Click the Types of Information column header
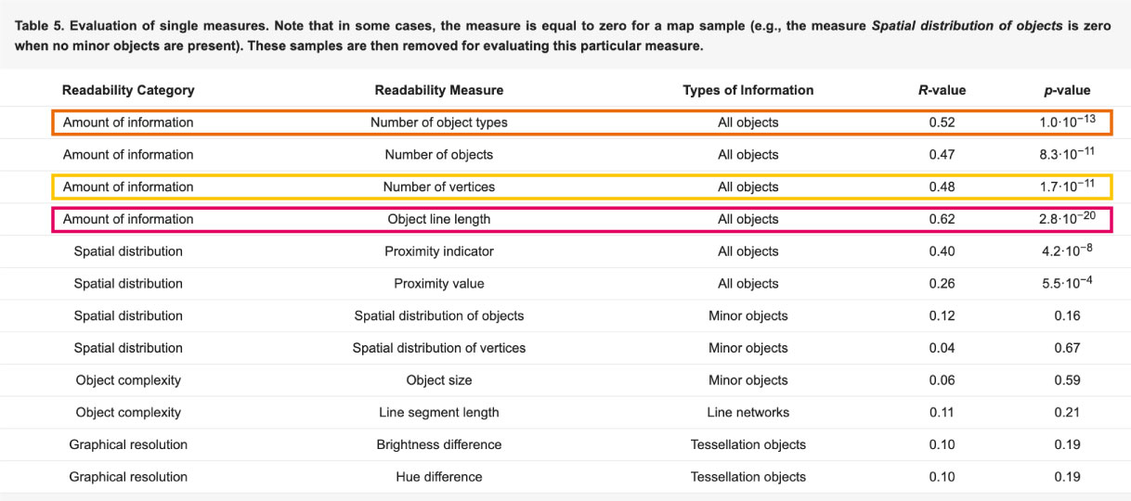 (747, 90)
